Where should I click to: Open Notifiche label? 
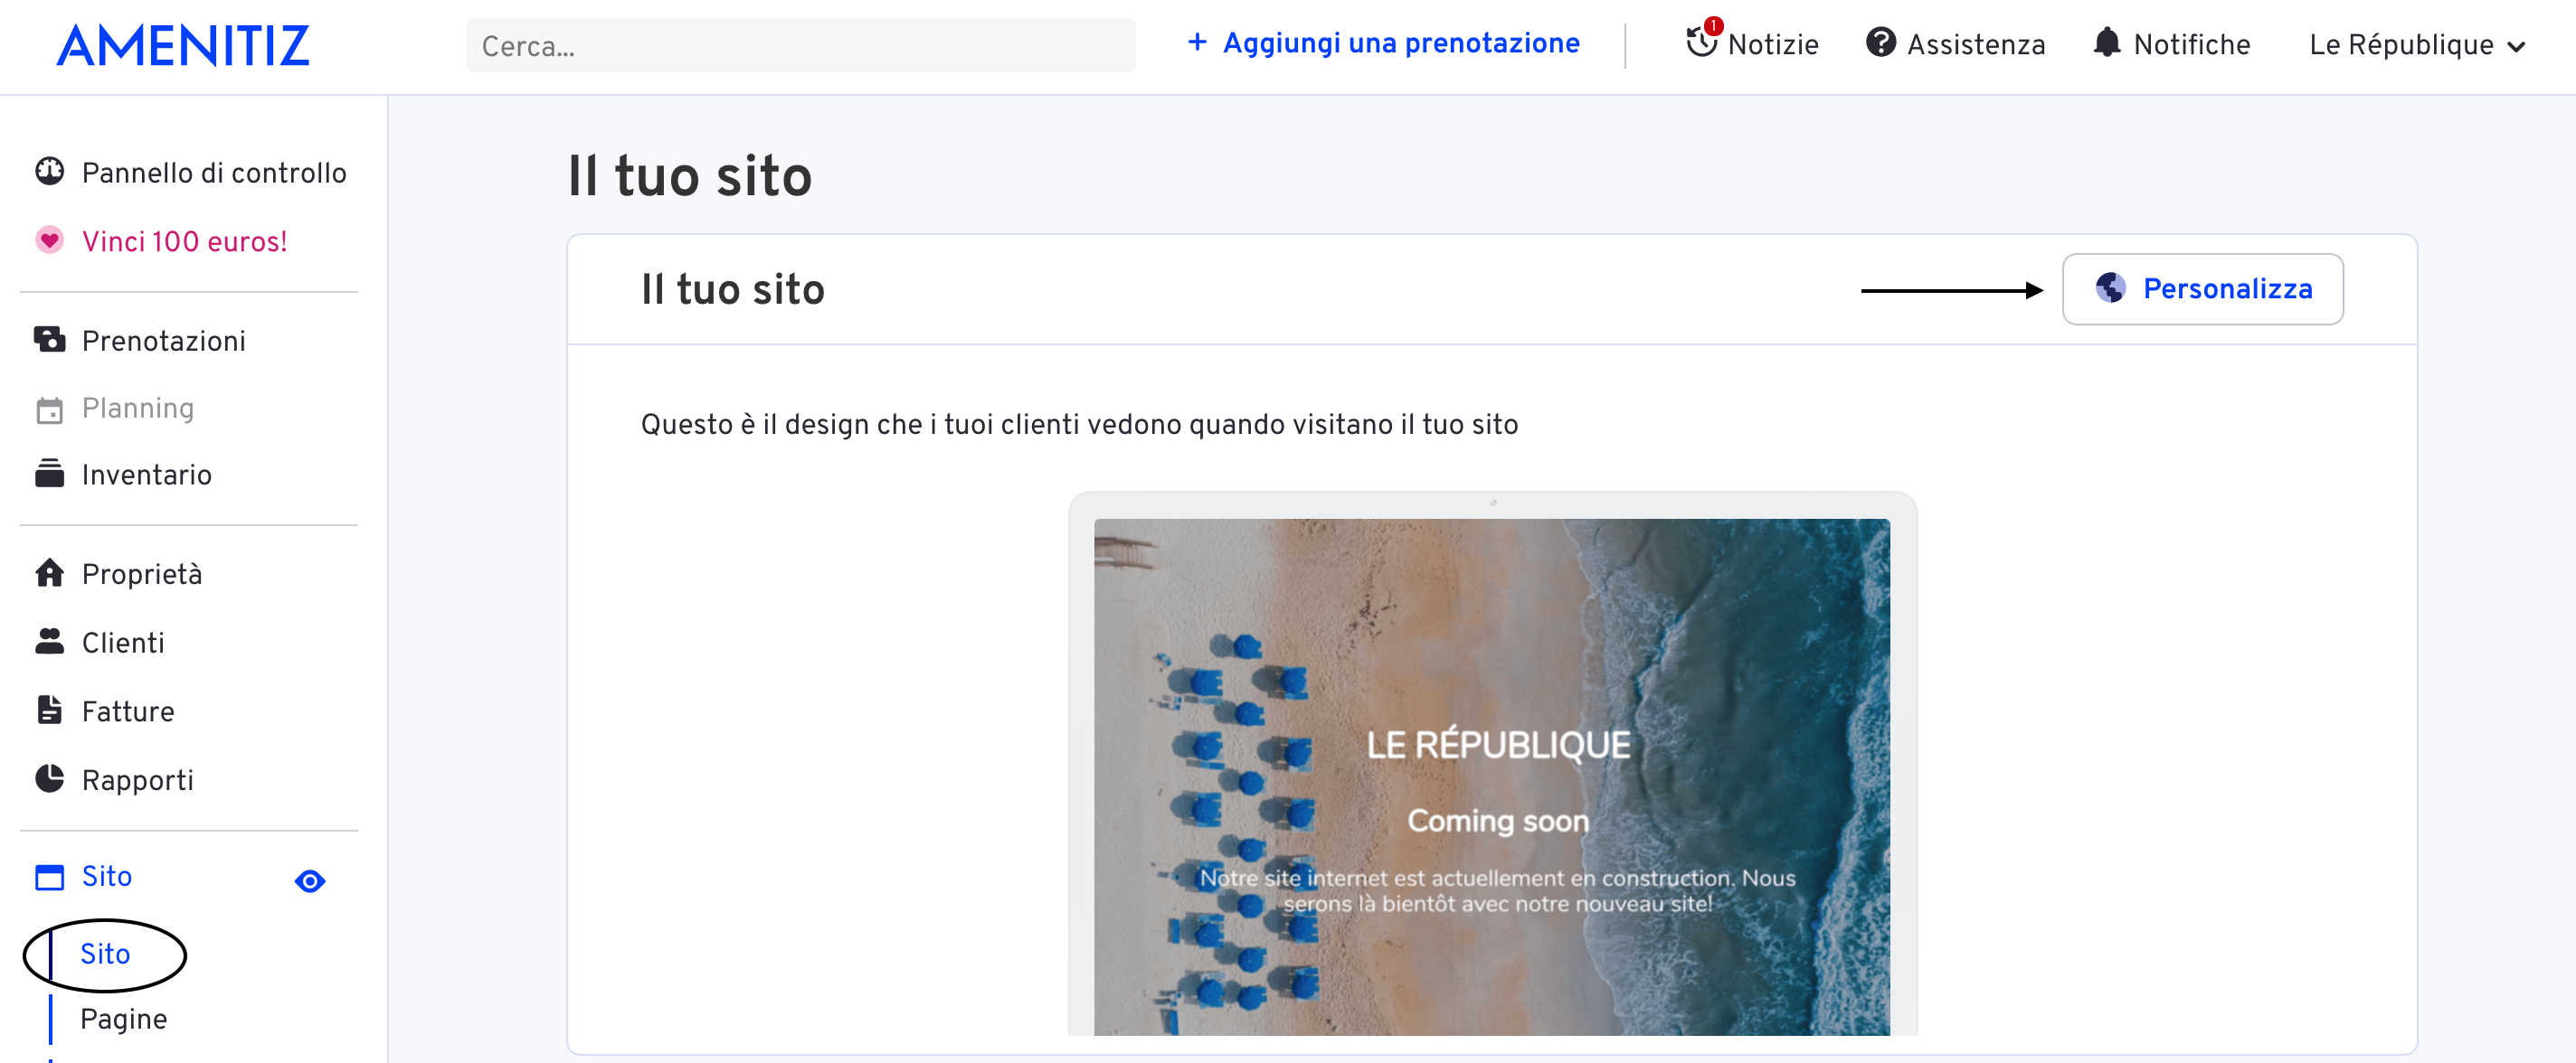2191,45
